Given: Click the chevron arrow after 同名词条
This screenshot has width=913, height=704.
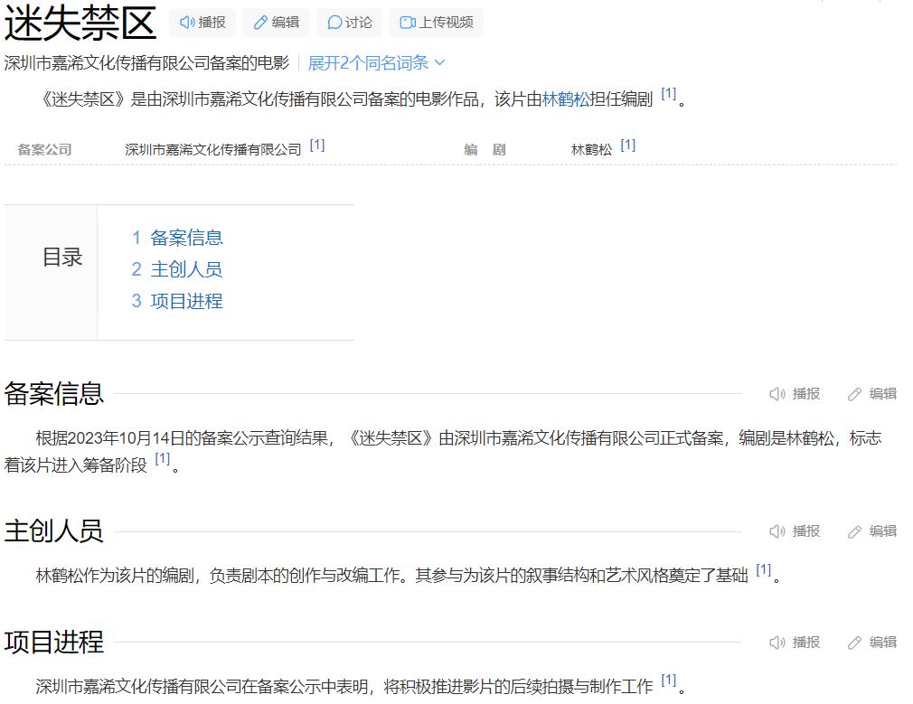Looking at the screenshot, I should click(x=439, y=61).
